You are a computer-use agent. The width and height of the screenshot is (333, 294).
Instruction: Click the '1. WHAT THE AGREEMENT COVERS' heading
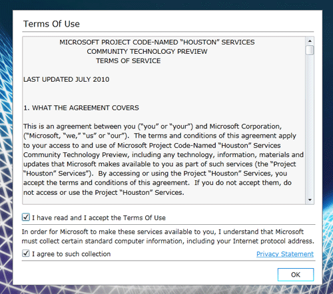pos(81,108)
